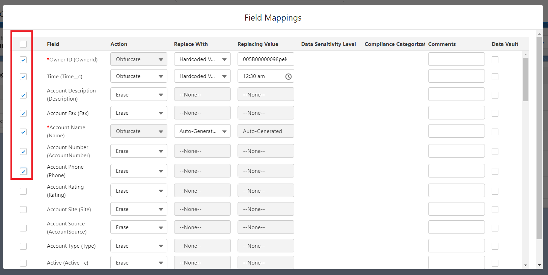The image size is (548, 275).
Task: Click the inner table vertical scrollbar thumb
Action: coord(525,79)
